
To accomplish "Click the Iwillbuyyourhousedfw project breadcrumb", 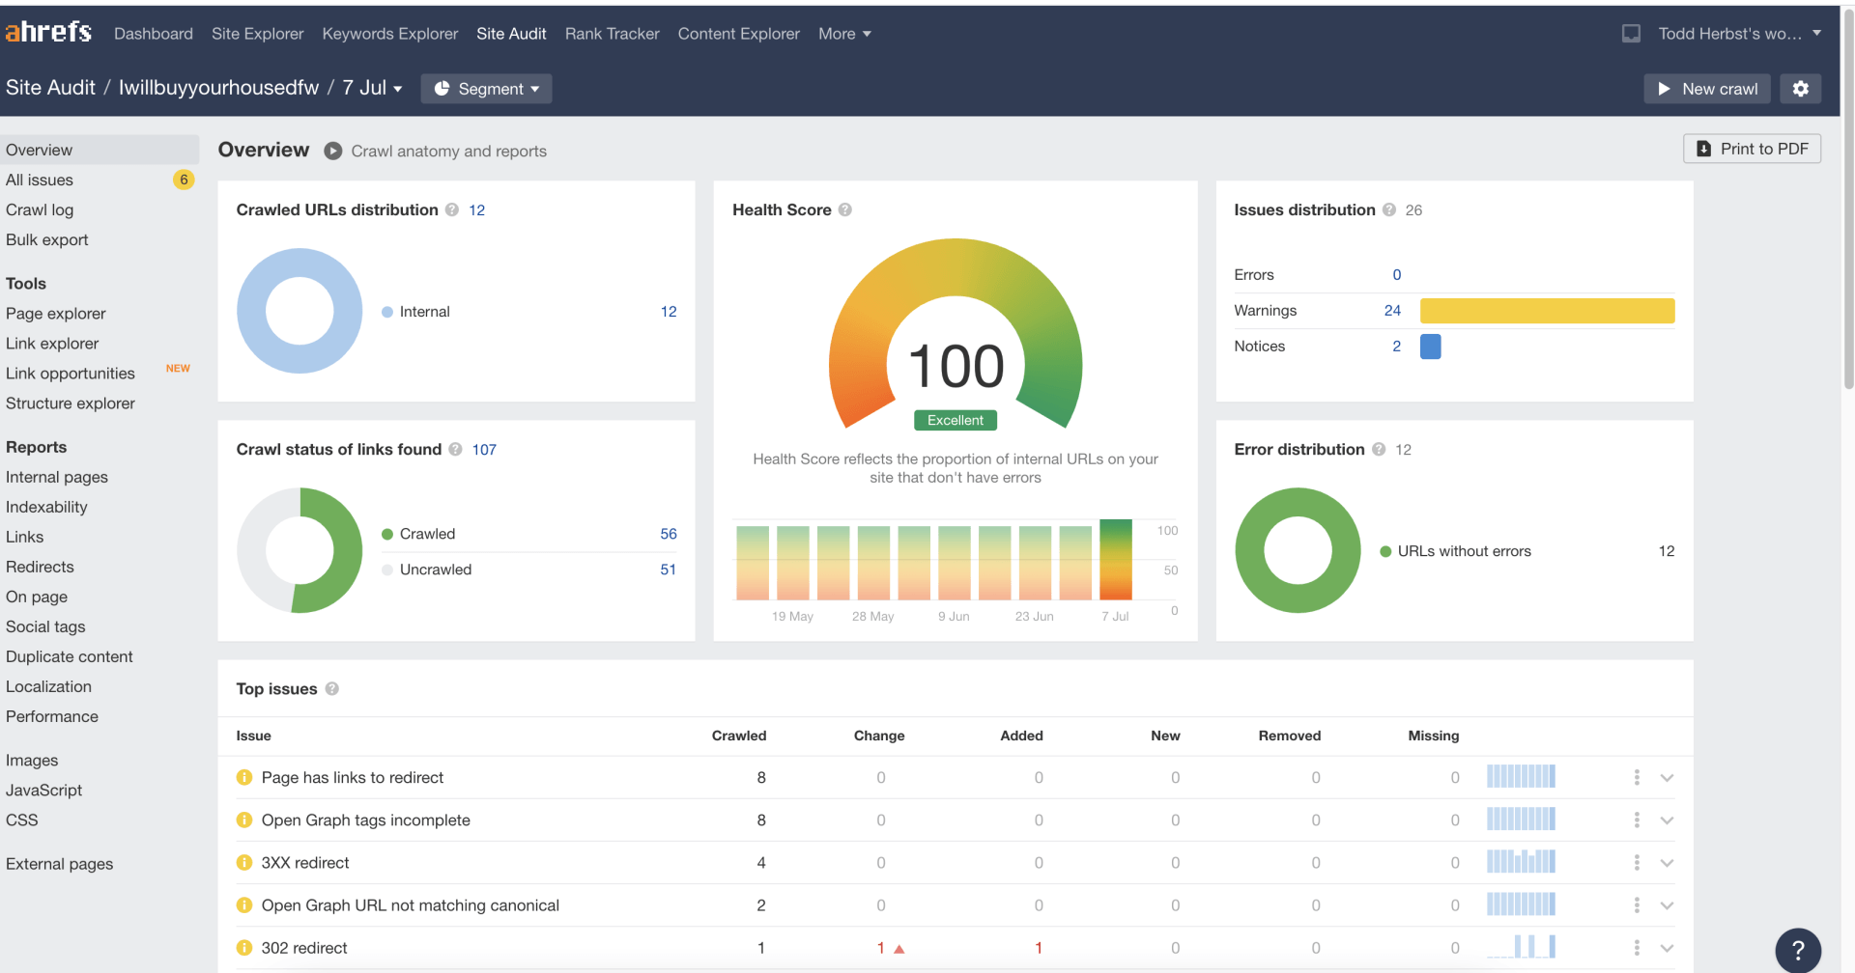I will tap(218, 88).
